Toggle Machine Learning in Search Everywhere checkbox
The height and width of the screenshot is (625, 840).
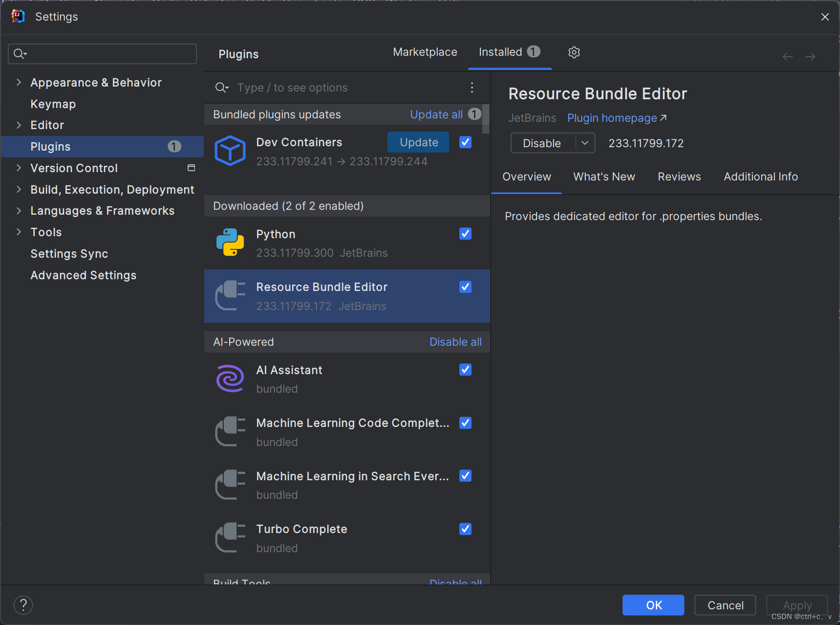tap(466, 476)
